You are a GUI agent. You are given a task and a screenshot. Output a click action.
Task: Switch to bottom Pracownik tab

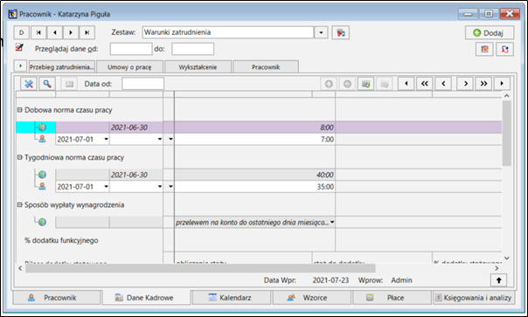click(x=57, y=298)
